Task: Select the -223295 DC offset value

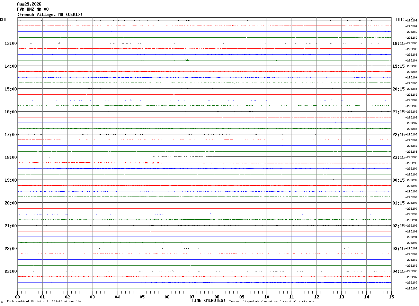Action: [x=412, y=163]
